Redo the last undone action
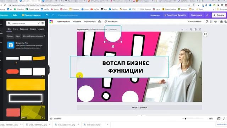227x128 pixels. (53, 15)
